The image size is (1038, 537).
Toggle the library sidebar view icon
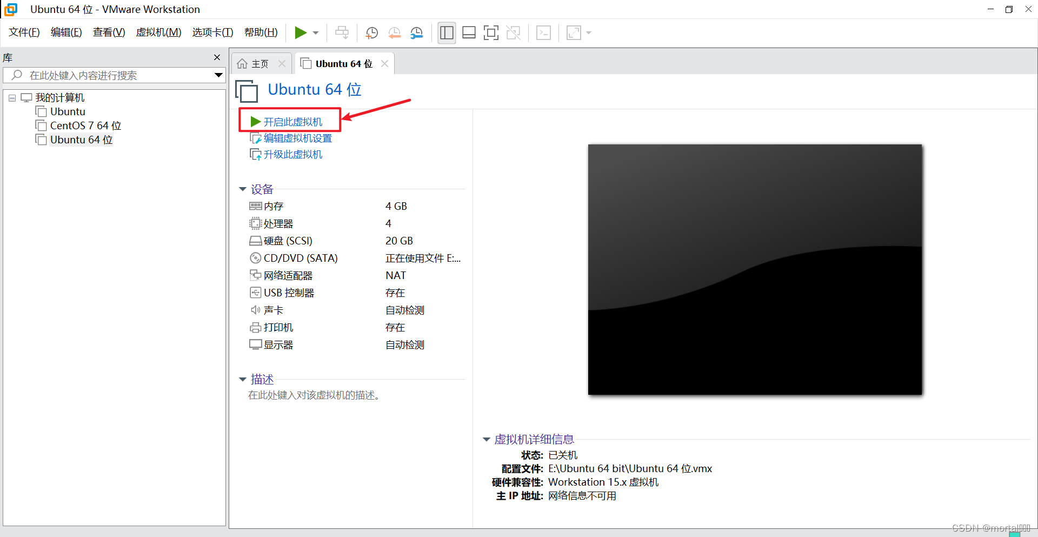[x=447, y=33]
